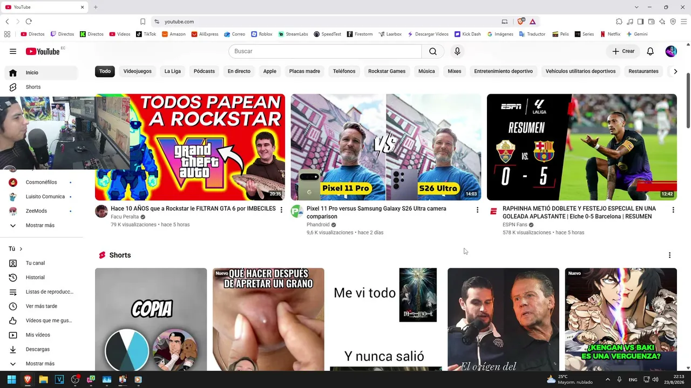
Task: Open options for the GTA 6 video
Action: pos(281,210)
